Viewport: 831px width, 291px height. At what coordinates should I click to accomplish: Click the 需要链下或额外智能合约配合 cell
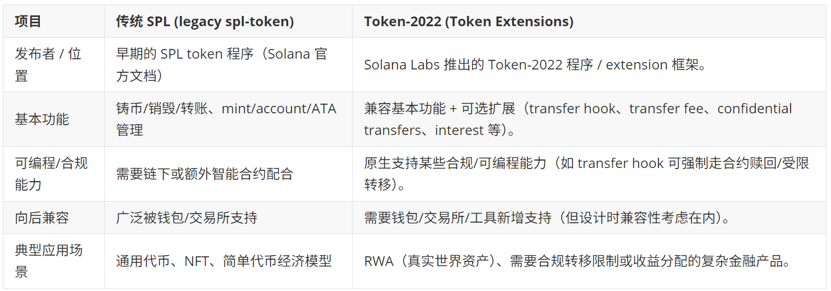coord(204,174)
